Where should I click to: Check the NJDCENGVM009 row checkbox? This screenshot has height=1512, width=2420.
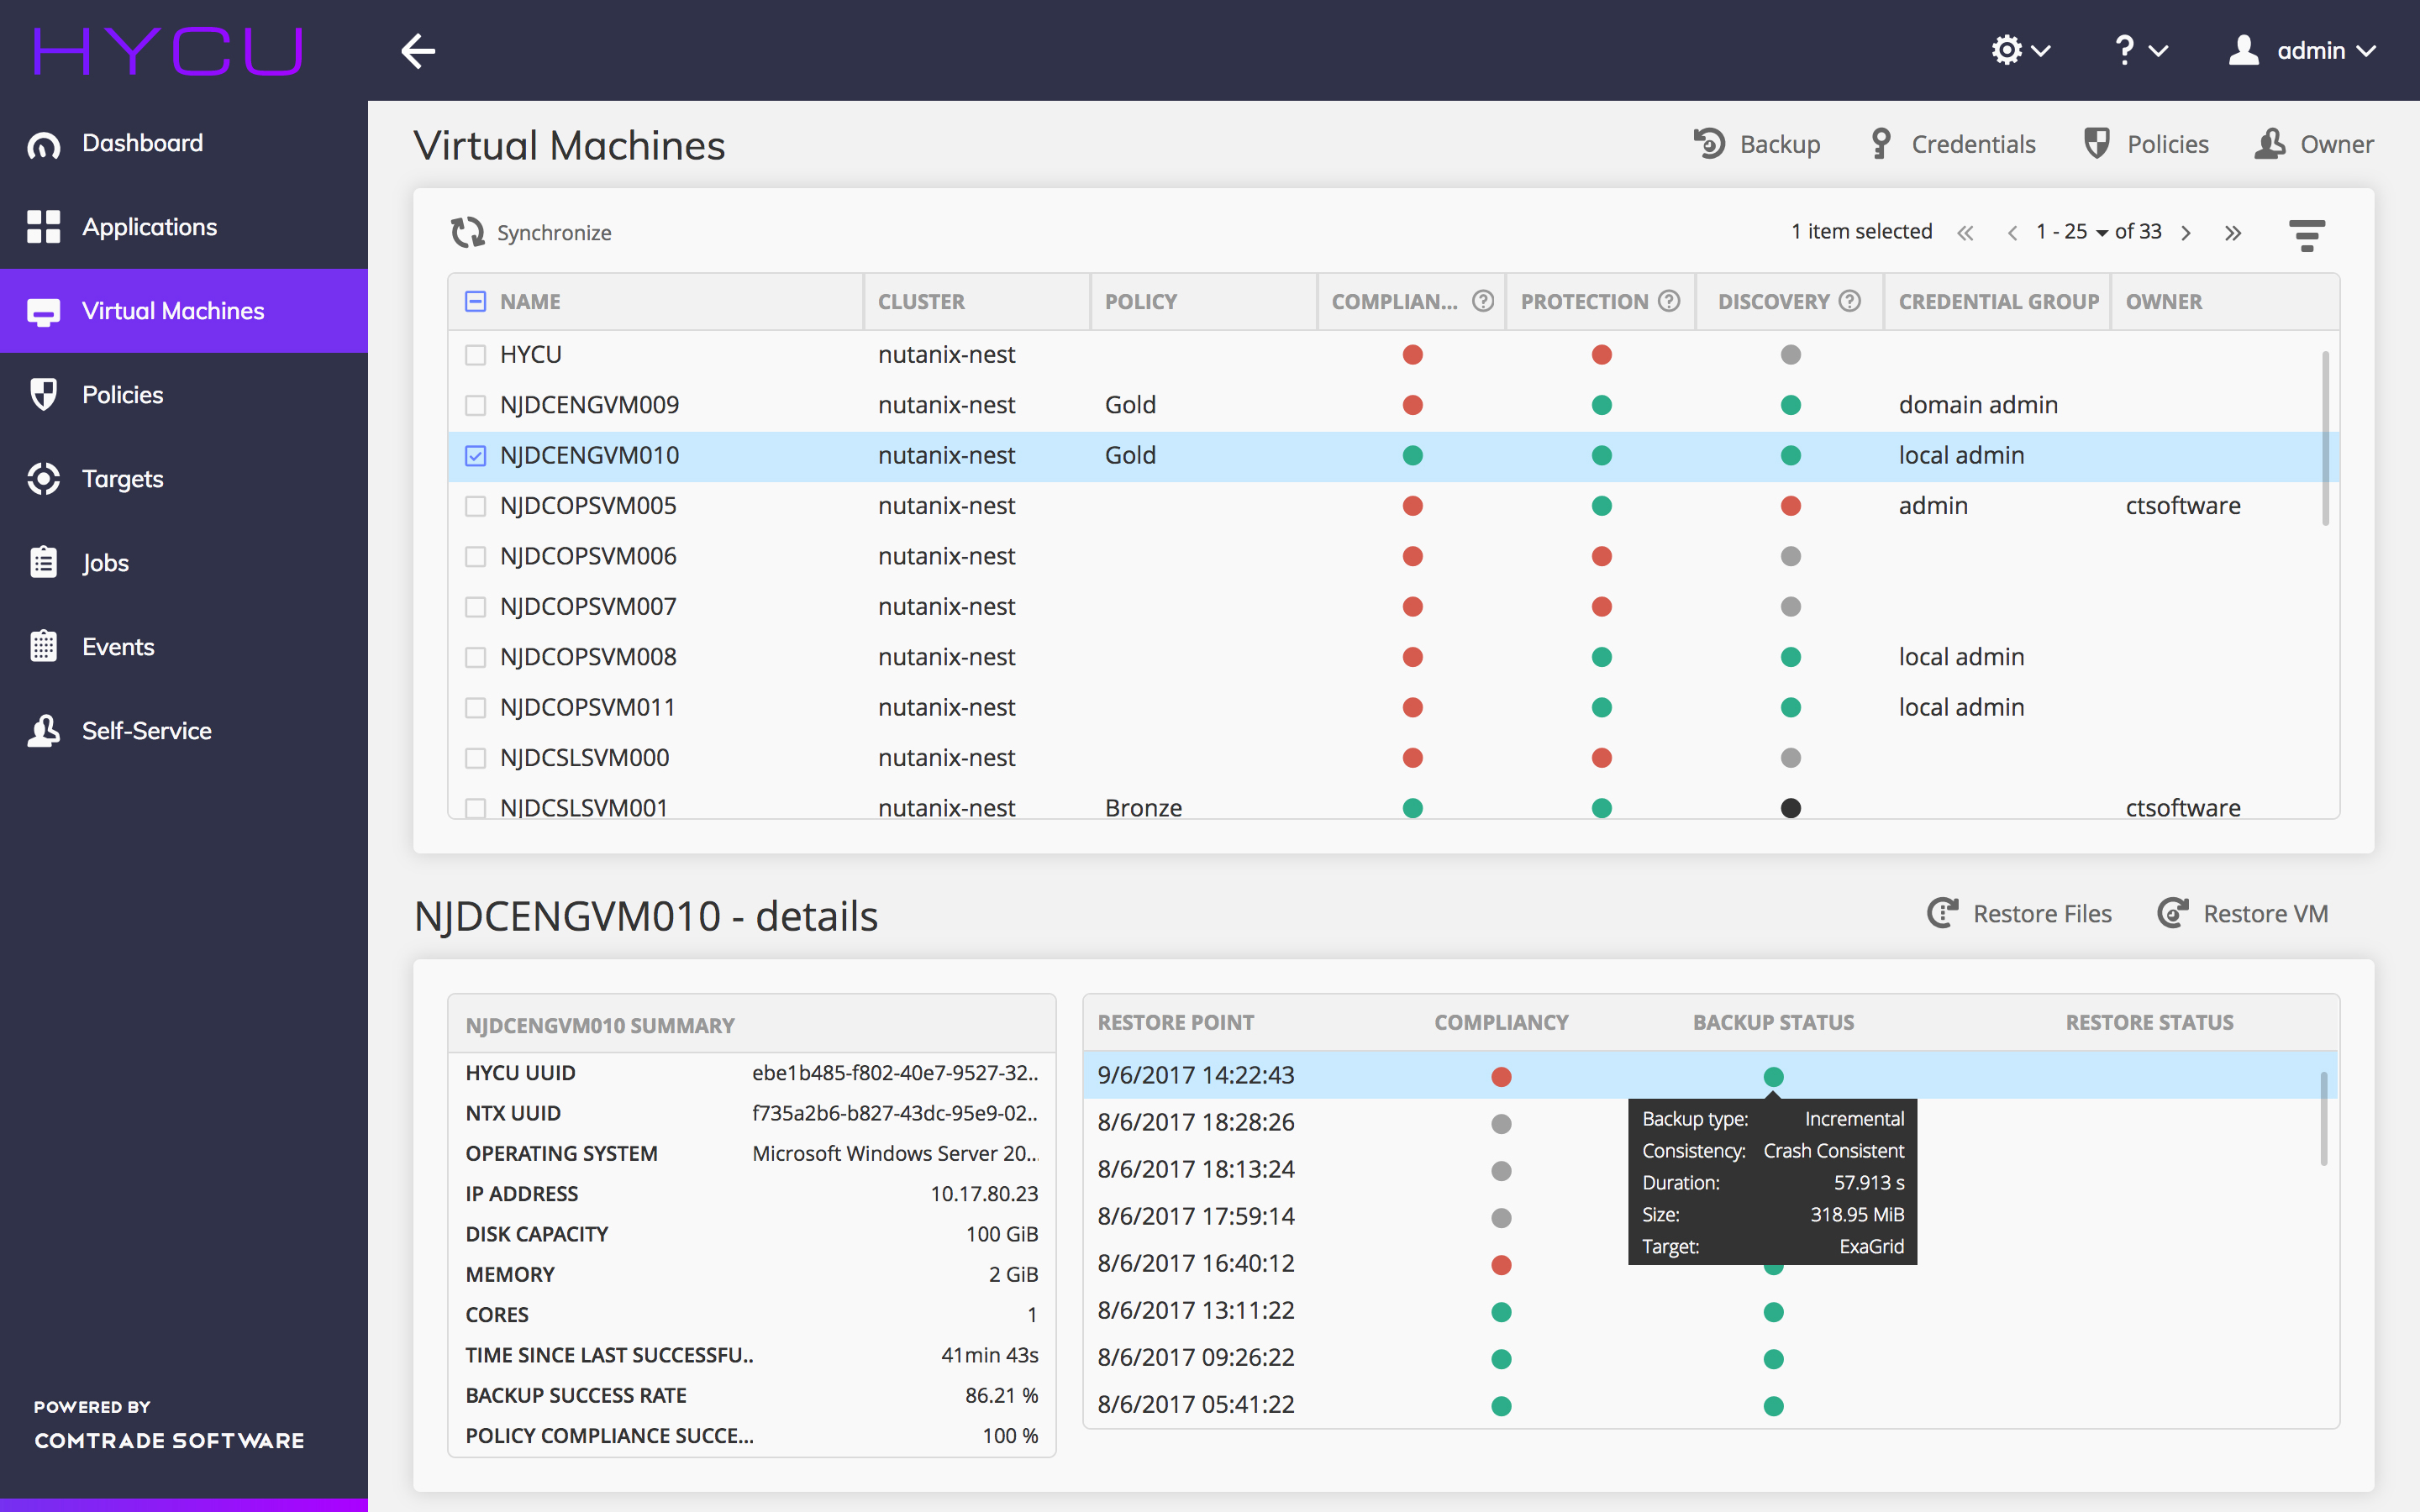[476, 405]
